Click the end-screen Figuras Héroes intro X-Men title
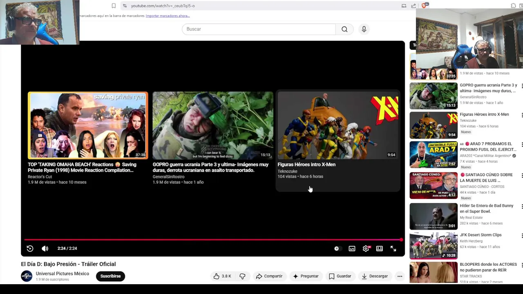This screenshot has height=294, width=523. pos(306,165)
